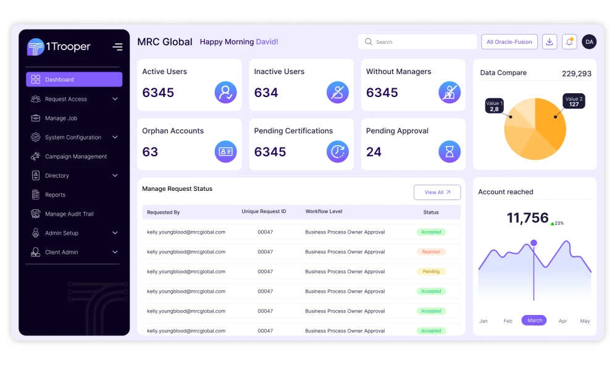Select Dashboard in the sidebar

[x=74, y=80]
